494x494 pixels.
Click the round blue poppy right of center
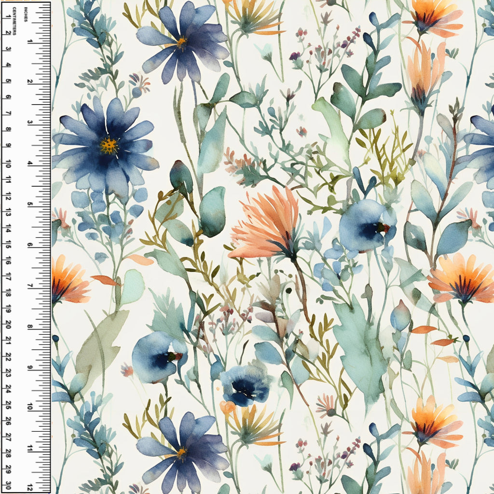click(x=366, y=225)
